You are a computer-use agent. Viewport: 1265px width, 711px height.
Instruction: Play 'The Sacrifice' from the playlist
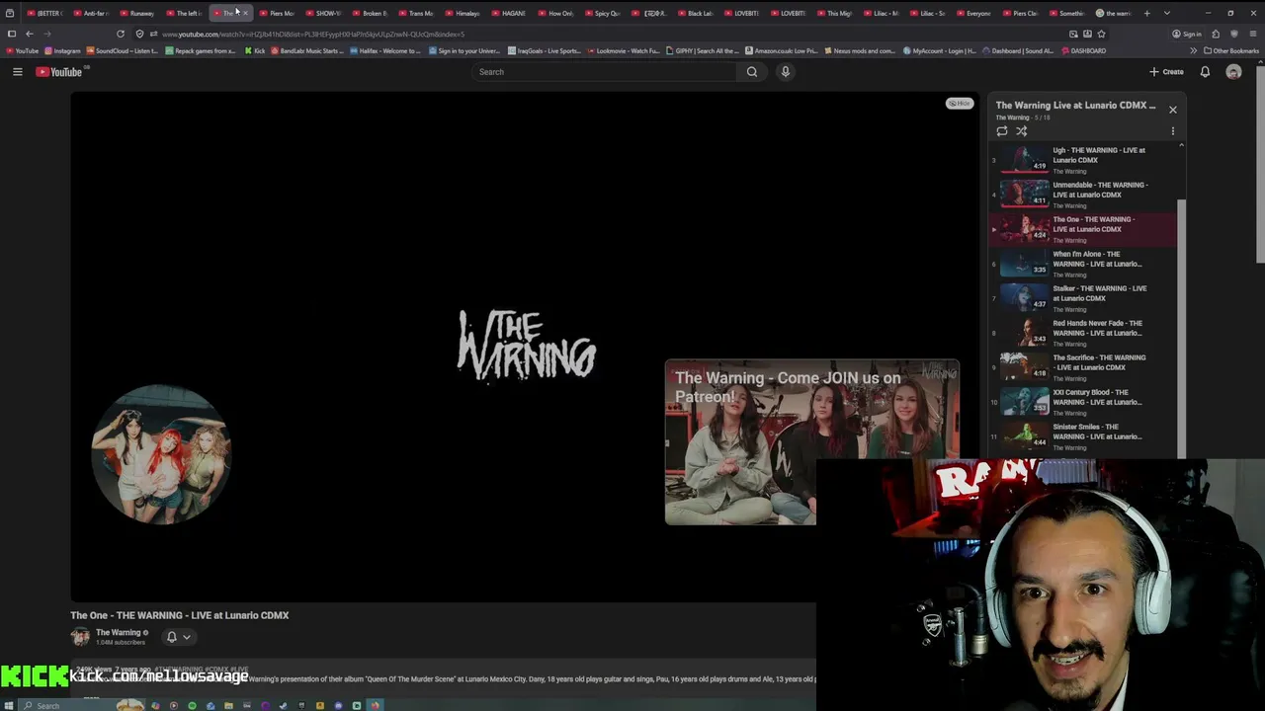pos(1084,366)
